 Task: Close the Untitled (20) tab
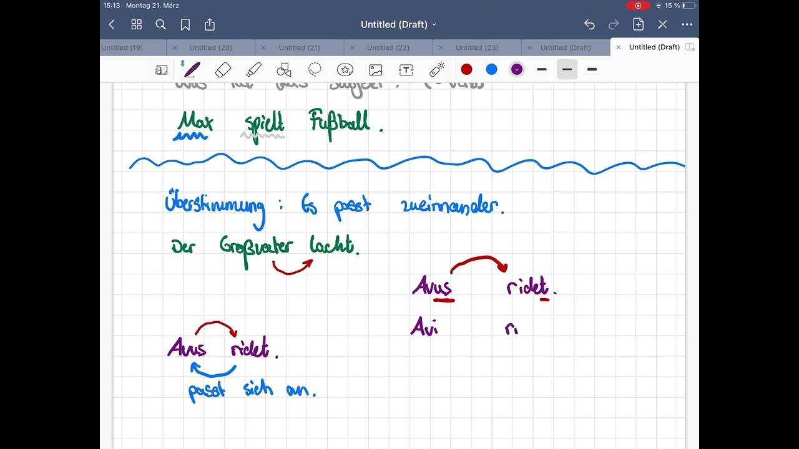click(175, 47)
